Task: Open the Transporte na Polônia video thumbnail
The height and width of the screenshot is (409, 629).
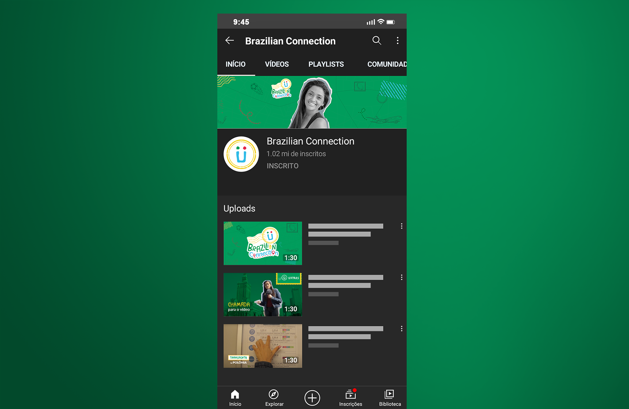Action: [262, 346]
